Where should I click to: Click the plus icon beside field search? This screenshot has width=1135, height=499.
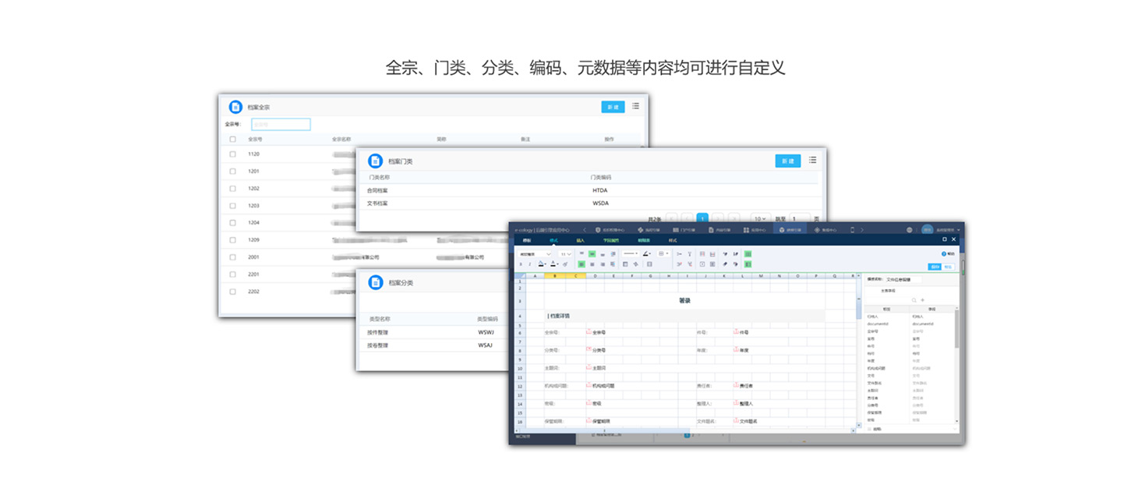click(x=923, y=299)
